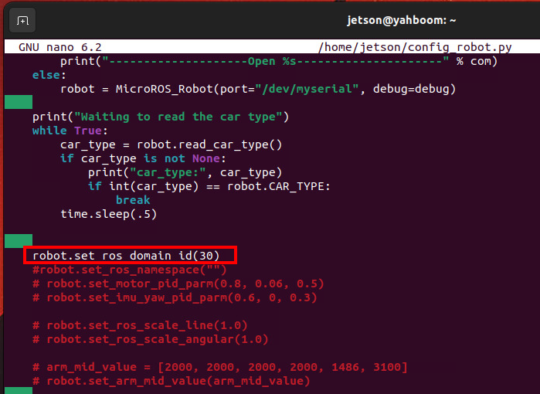Click debug=debug argument in MicroROS_Robot call
This screenshot has width=540, height=394.
point(411,89)
